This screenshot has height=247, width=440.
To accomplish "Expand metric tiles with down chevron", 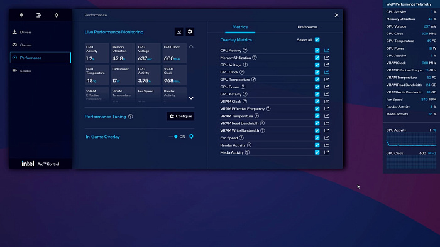I will coord(191,98).
